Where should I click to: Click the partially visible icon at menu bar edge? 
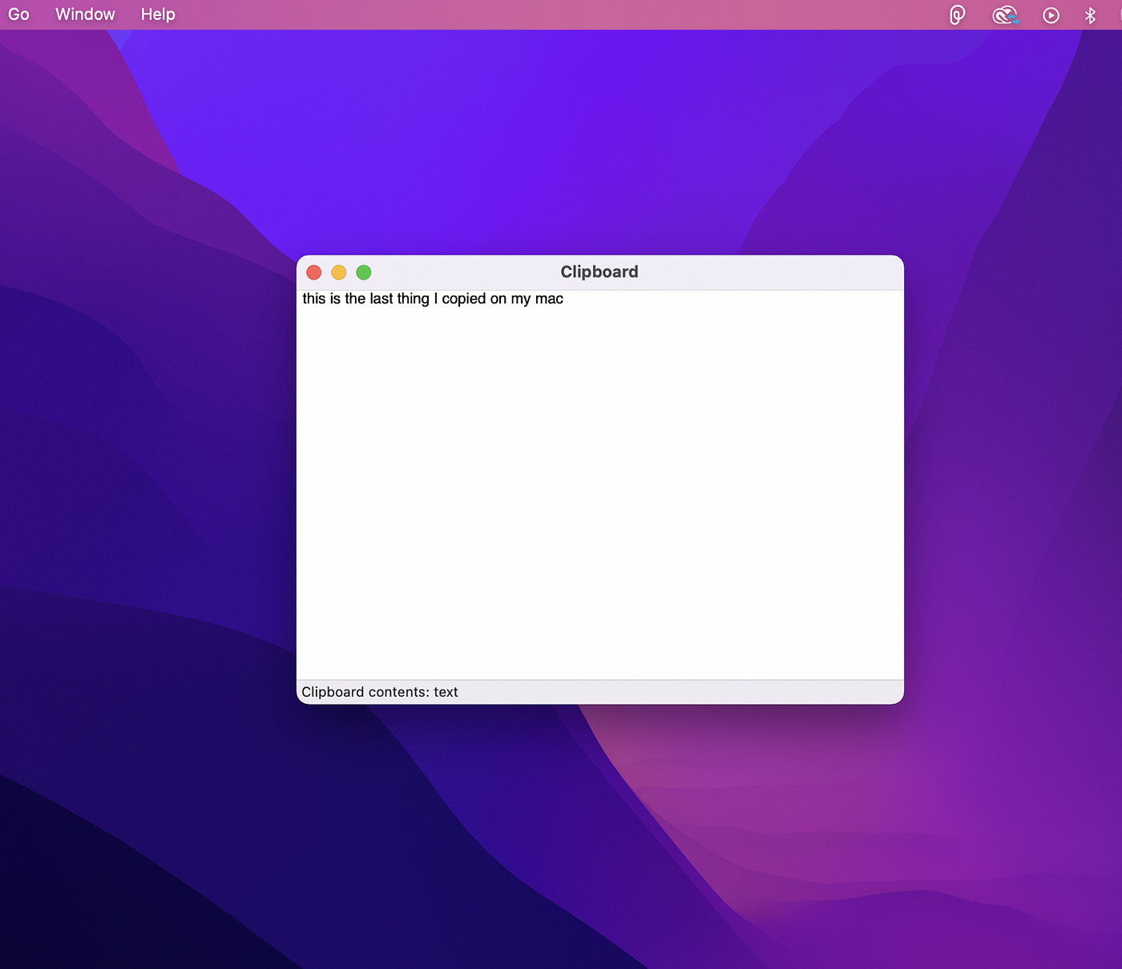click(1119, 14)
